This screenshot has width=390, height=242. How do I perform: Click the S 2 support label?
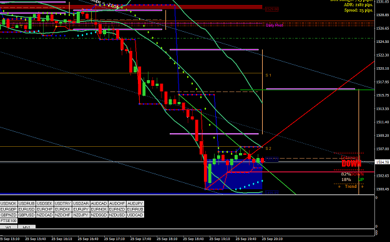click(268, 149)
